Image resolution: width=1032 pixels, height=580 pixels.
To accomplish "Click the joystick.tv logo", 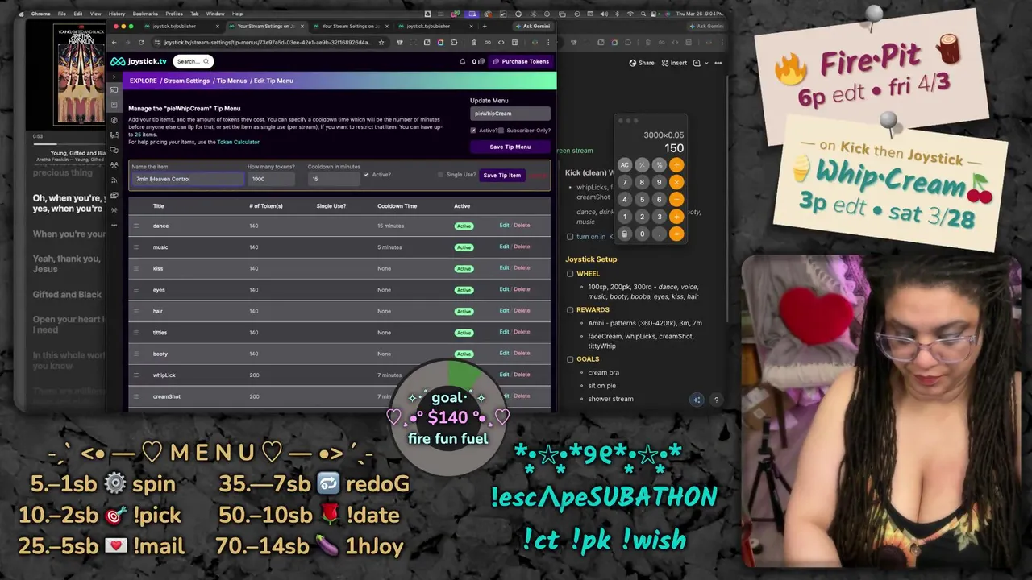I will (139, 61).
